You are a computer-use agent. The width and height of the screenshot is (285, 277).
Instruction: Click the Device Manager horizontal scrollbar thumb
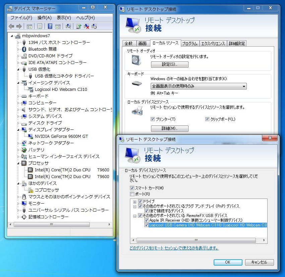click(x=52, y=224)
